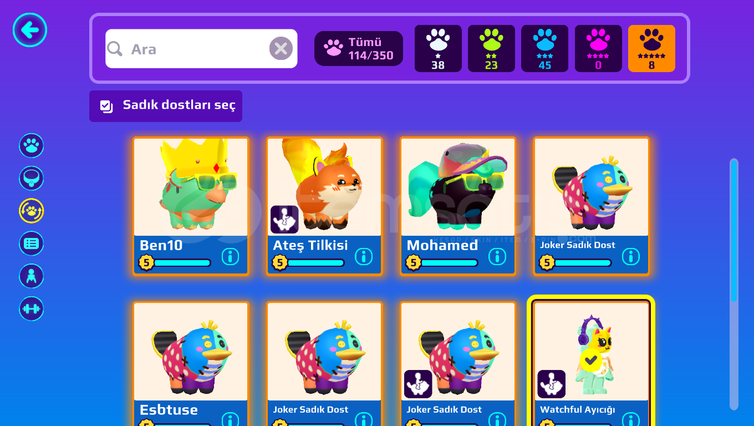Select five-star orange paw filter
The width and height of the screenshot is (754, 426).
click(x=651, y=49)
